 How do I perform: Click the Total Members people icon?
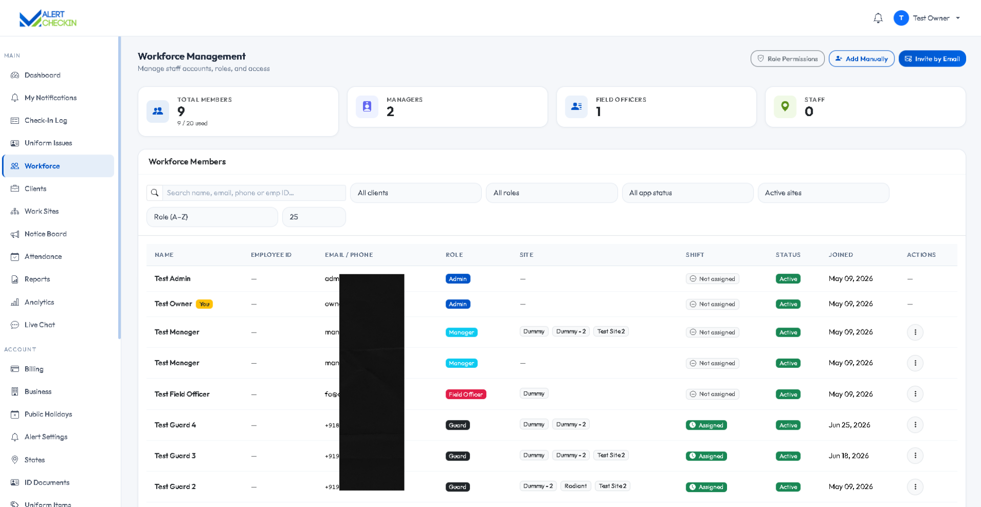158,111
